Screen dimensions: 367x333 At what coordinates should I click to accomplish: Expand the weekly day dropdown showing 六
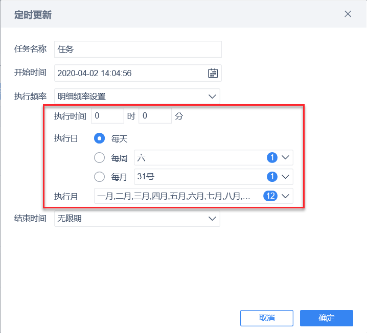(285, 158)
